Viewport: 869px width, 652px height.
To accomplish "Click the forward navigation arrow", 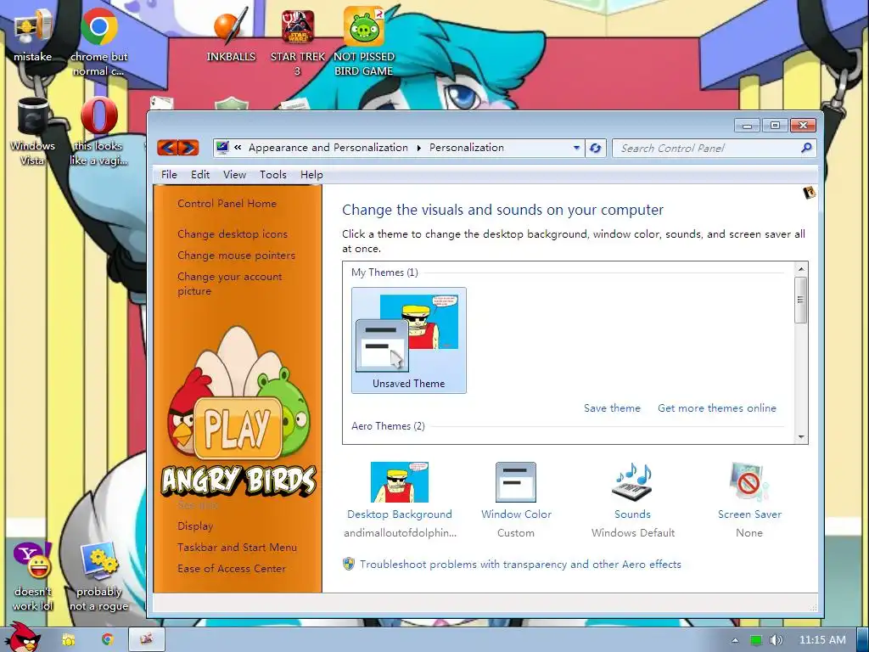I will [x=188, y=148].
